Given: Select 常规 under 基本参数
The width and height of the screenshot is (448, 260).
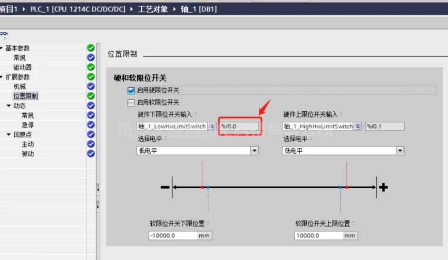Looking at the screenshot, I should point(19,58).
